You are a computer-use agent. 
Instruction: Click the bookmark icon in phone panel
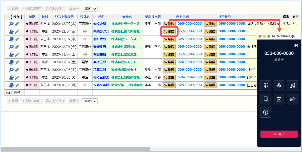pyautogui.click(x=265, y=99)
